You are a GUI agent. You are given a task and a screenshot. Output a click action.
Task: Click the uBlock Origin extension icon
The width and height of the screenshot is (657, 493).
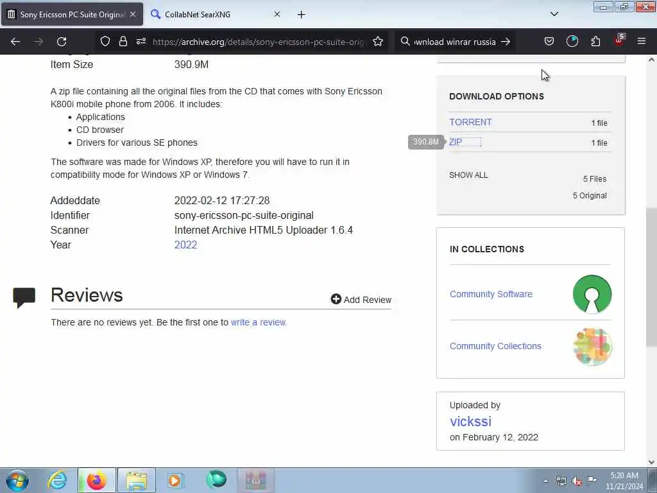pos(619,40)
